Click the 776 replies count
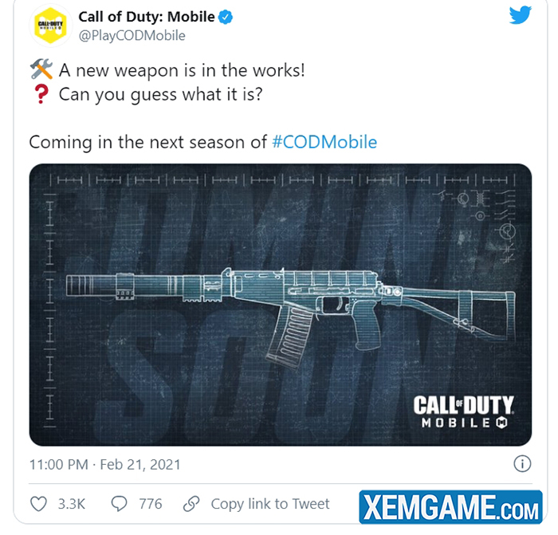The height and width of the screenshot is (535, 558). (151, 504)
